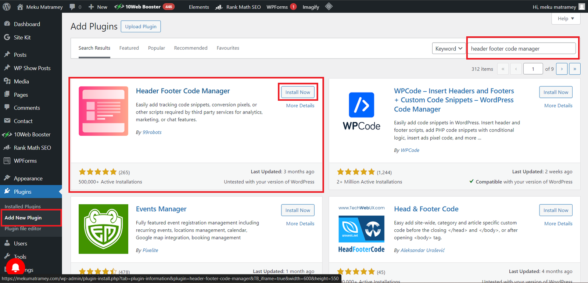Switch to the Featured tab
The width and height of the screenshot is (588, 283).
pos(129,48)
